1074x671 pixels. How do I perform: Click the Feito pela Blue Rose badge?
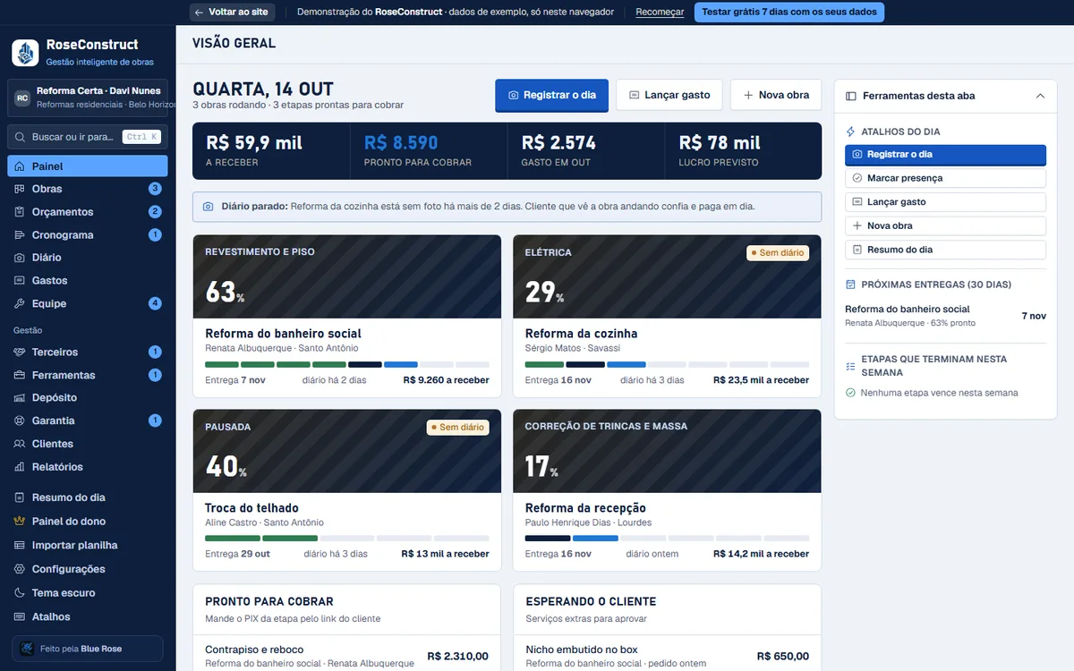pos(88,649)
